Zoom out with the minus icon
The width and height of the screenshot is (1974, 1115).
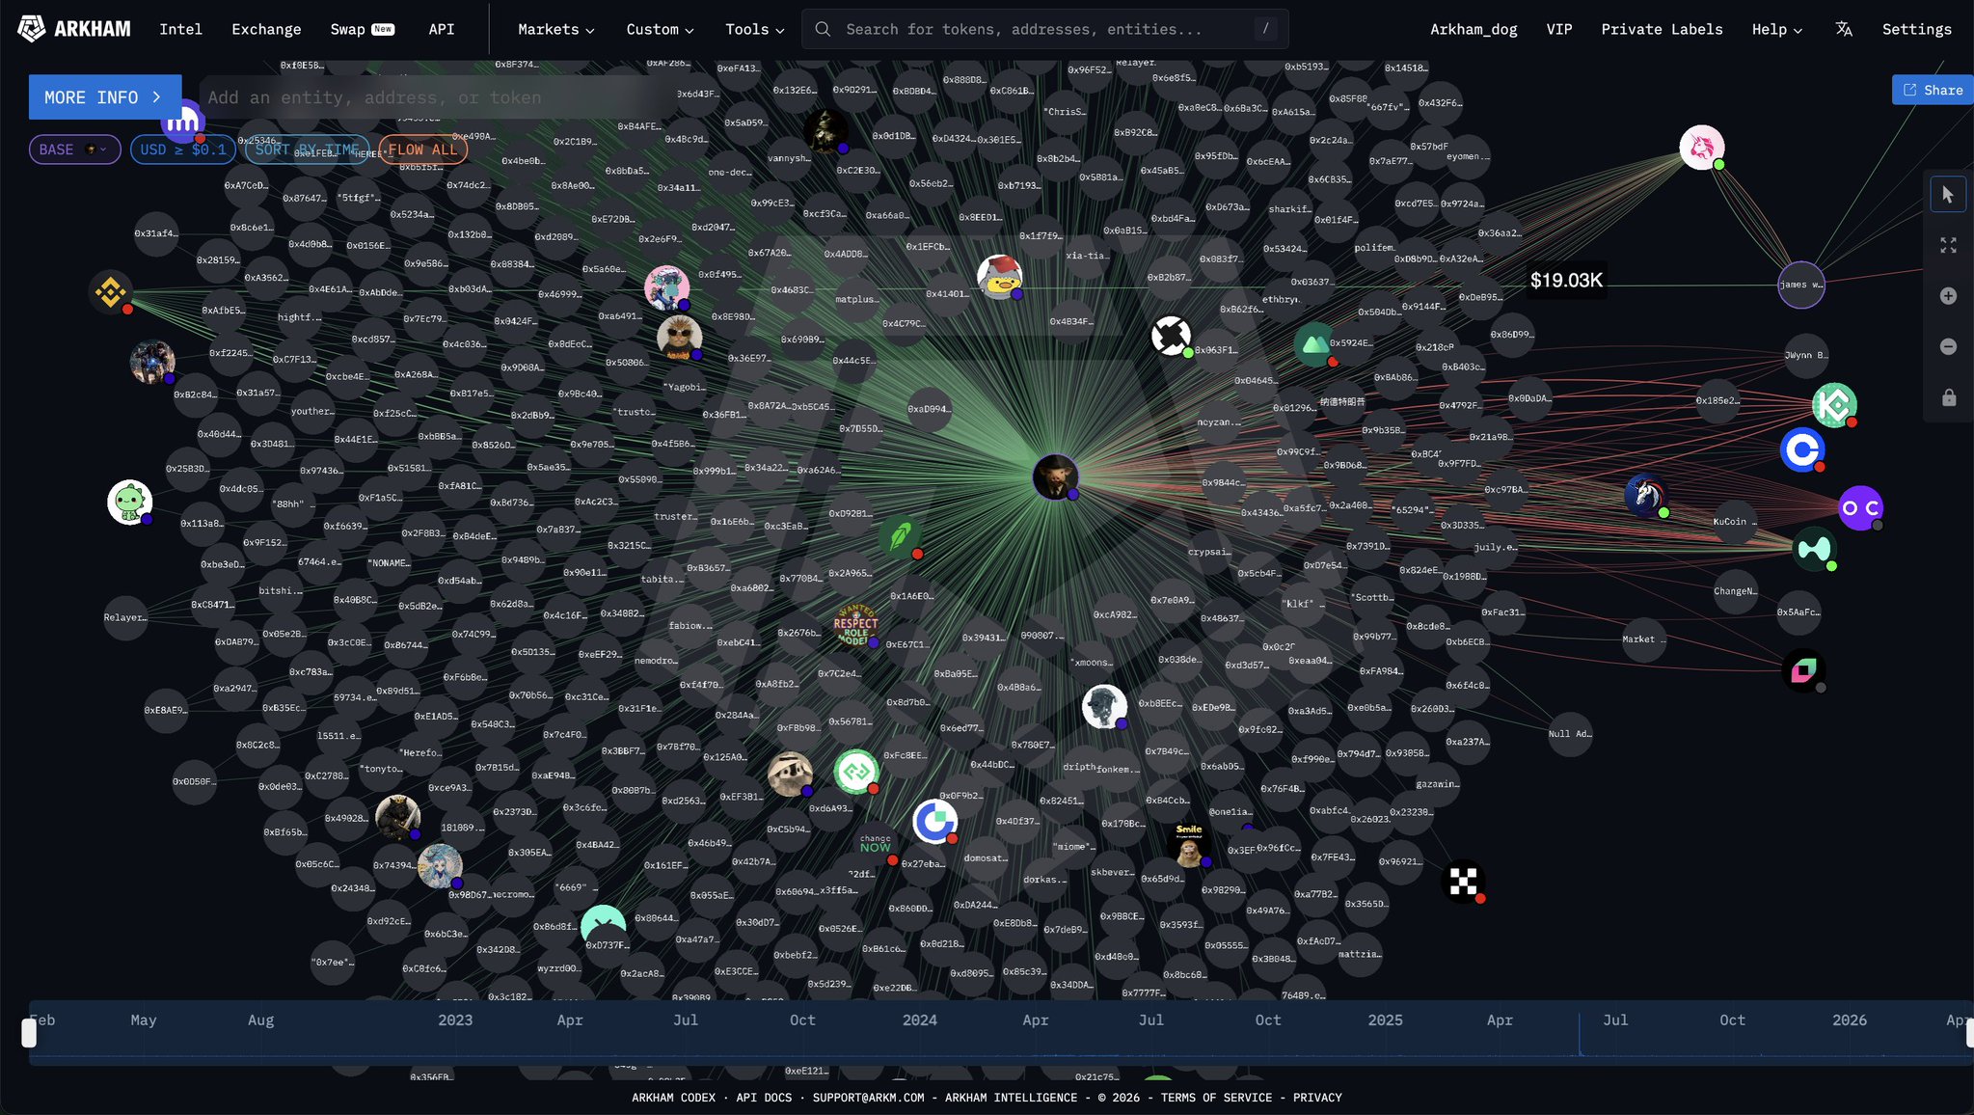(1948, 347)
